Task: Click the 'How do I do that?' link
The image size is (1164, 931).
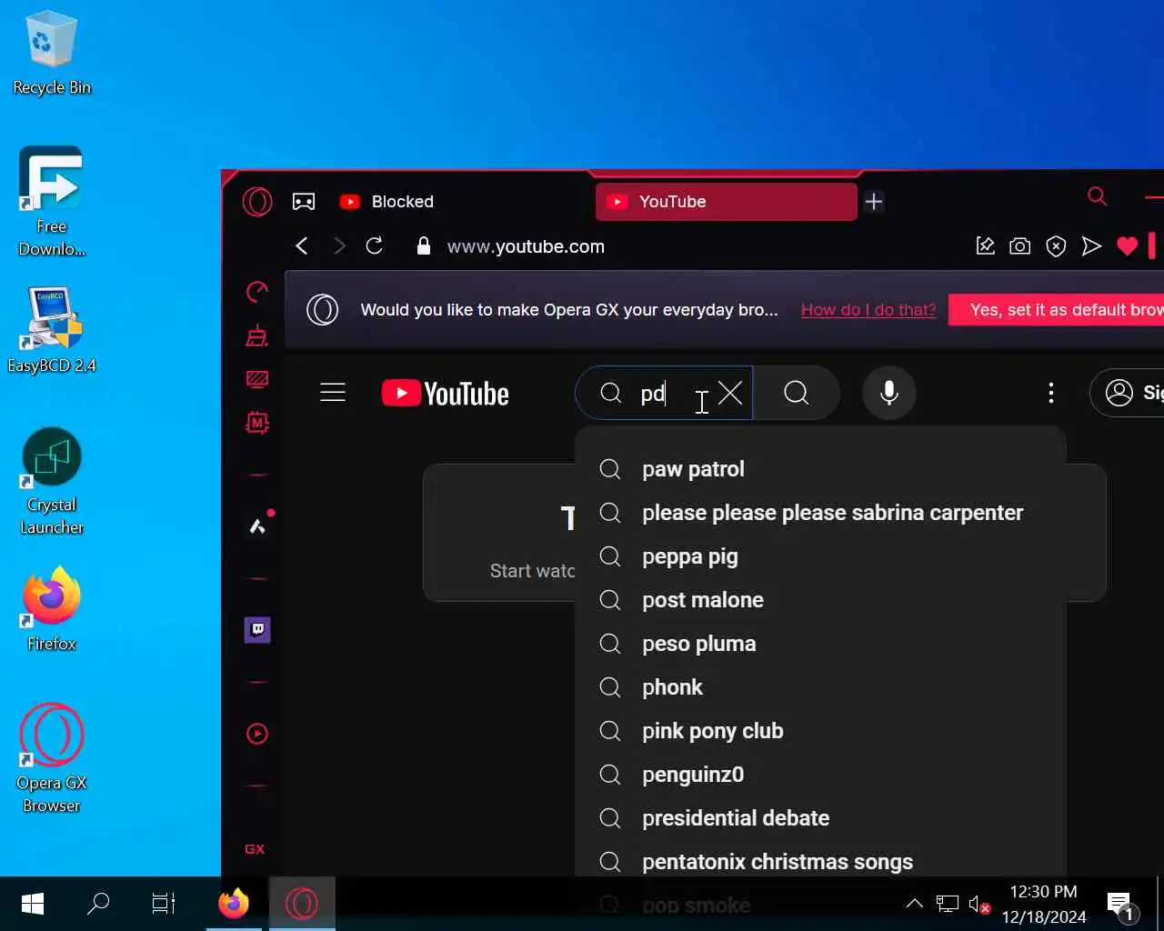Action: (x=868, y=310)
